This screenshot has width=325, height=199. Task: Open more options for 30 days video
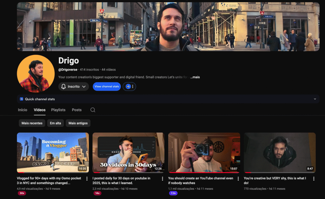click(162, 179)
